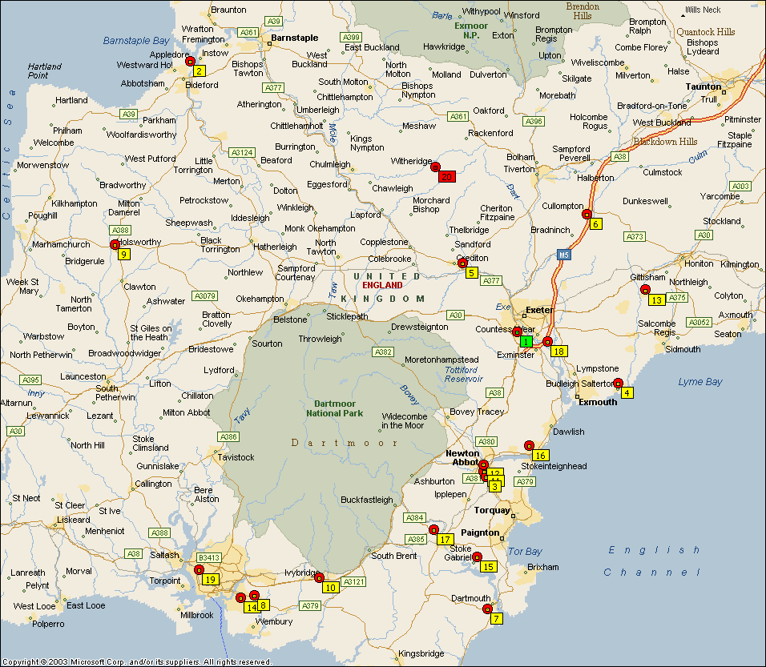Click the green marker 1 near Exeter
Screen dimensions: 766x667
click(526, 341)
